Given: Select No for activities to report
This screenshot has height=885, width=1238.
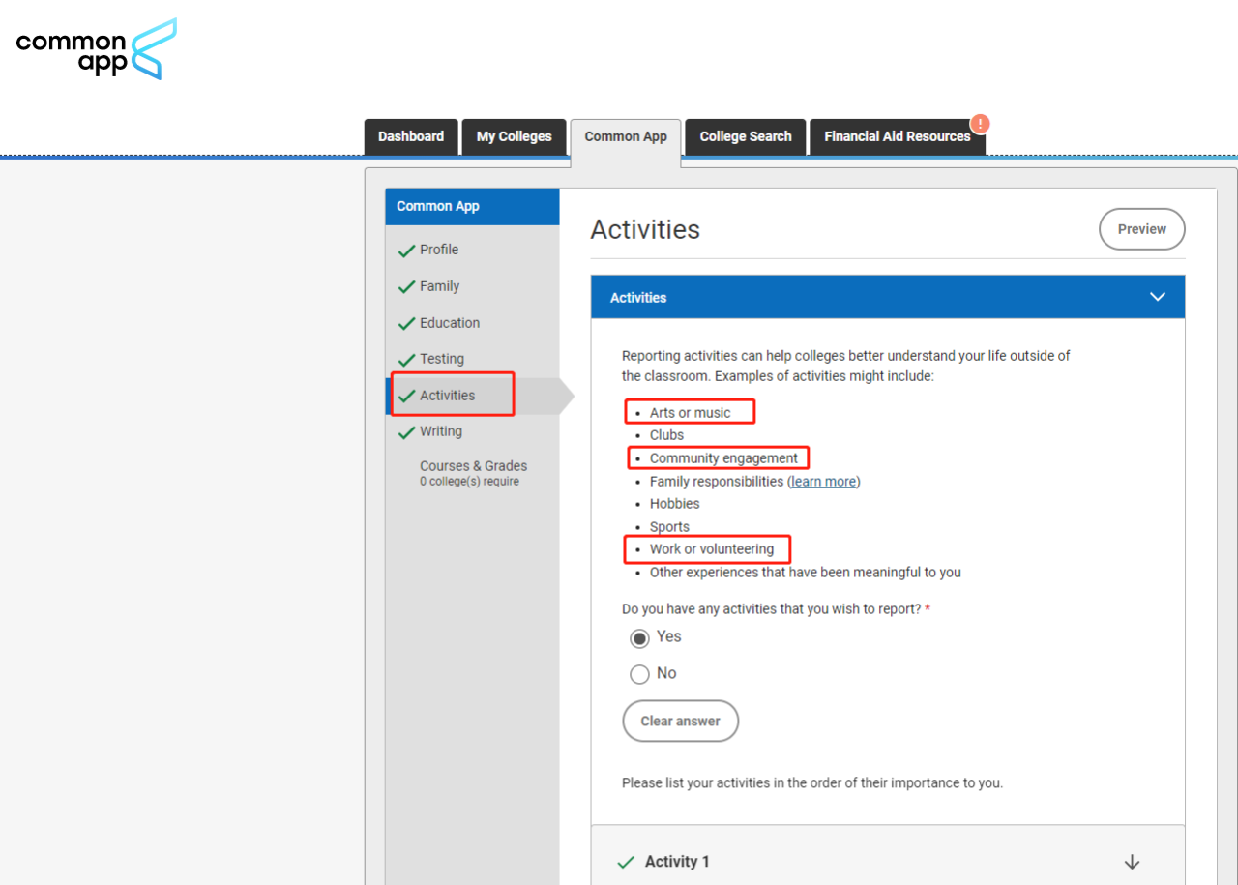Looking at the screenshot, I should point(639,674).
